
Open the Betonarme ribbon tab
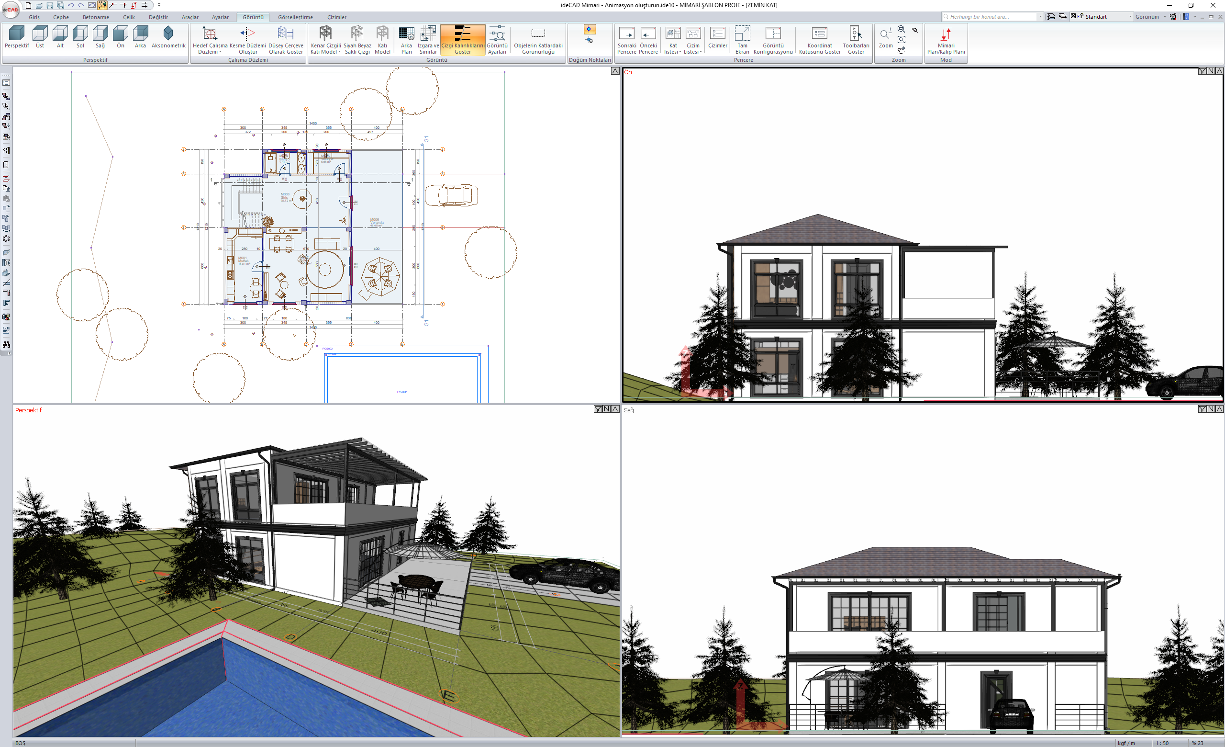[x=95, y=17]
